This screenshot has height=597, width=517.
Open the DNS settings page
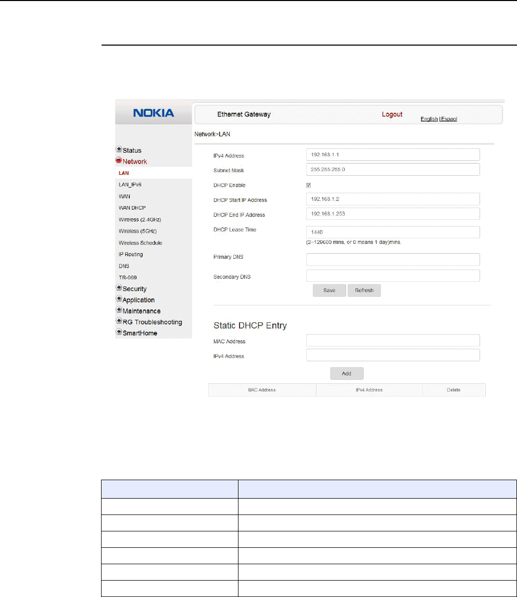pyautogui.click(x=124, y=266)
